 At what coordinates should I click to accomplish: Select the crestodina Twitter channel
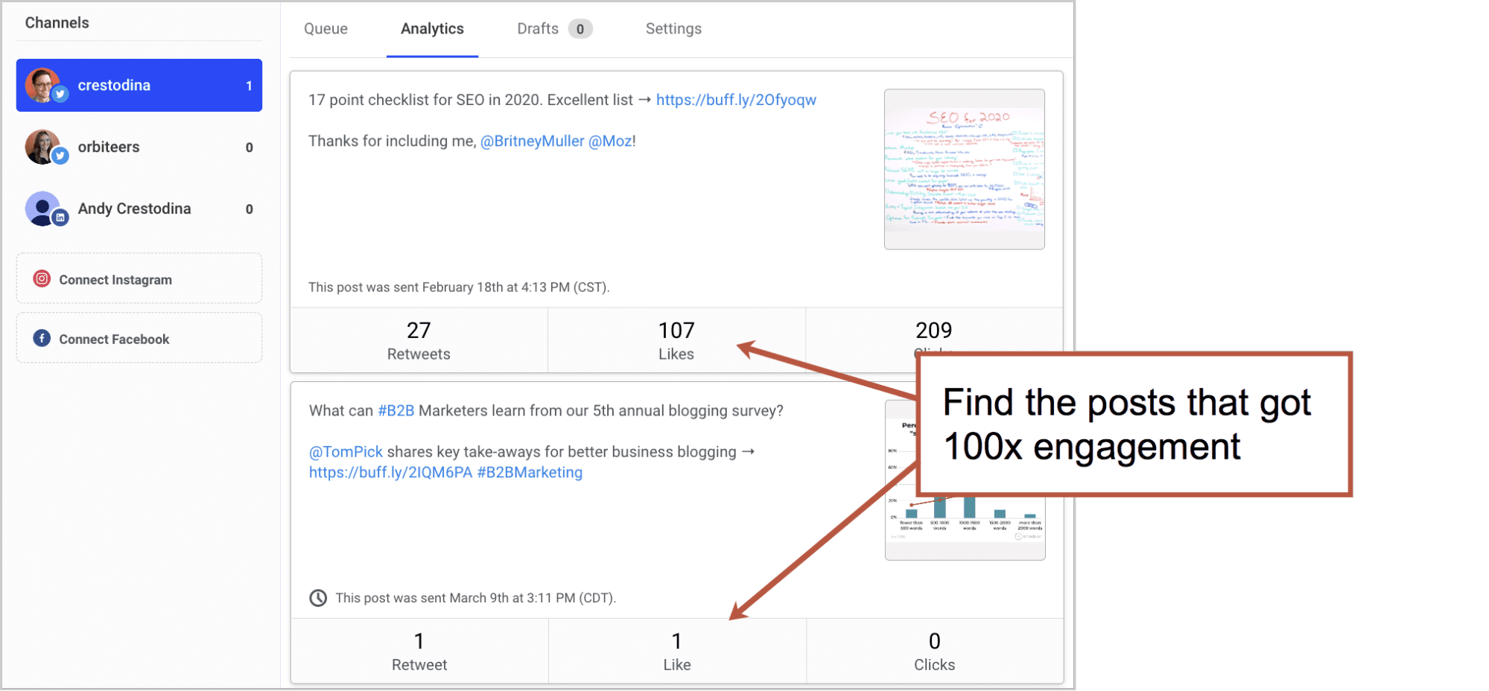[x=139, y=85]
